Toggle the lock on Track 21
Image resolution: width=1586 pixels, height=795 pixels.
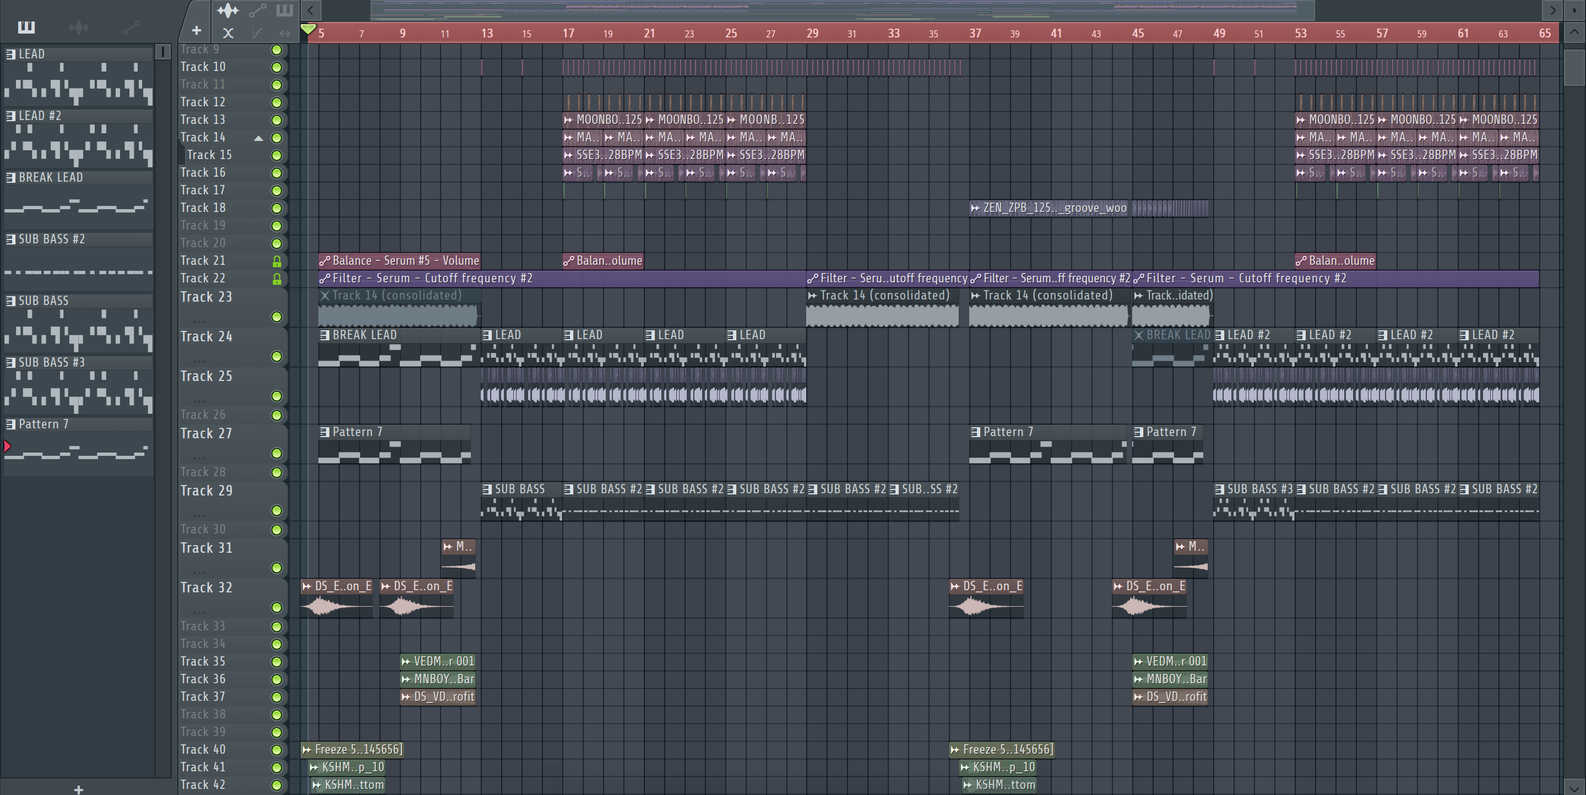276,262
